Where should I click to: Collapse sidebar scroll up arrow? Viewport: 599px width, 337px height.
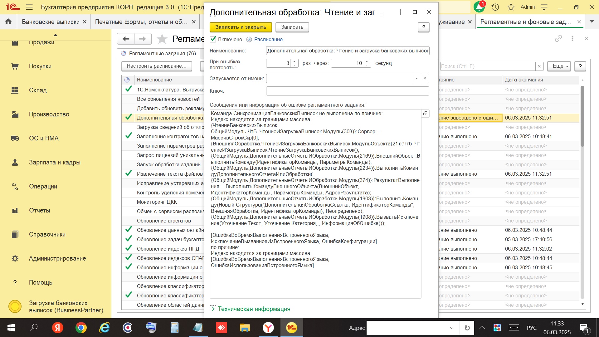[x=55, y=35]
